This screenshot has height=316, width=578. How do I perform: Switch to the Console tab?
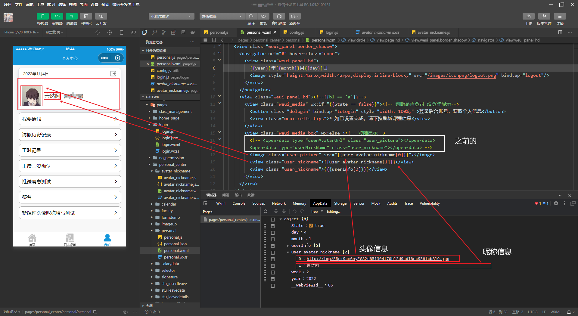pos(239,203)
